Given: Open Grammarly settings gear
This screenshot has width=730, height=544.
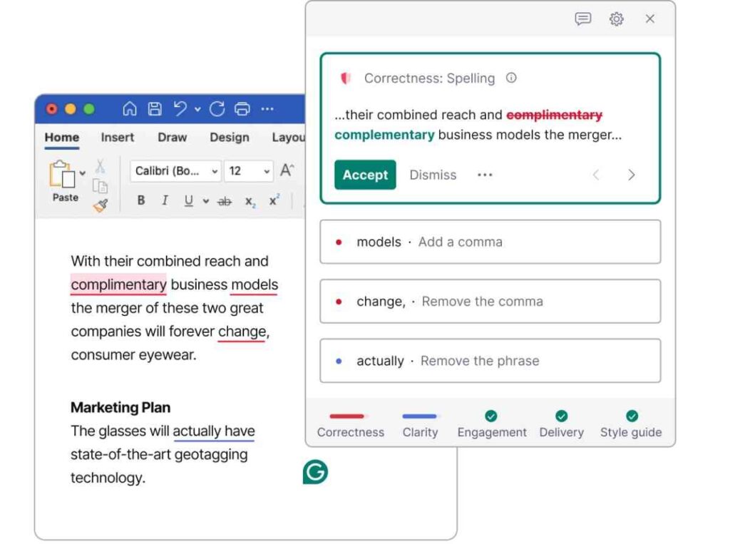Looking at the screenshot, I should 617,19.
